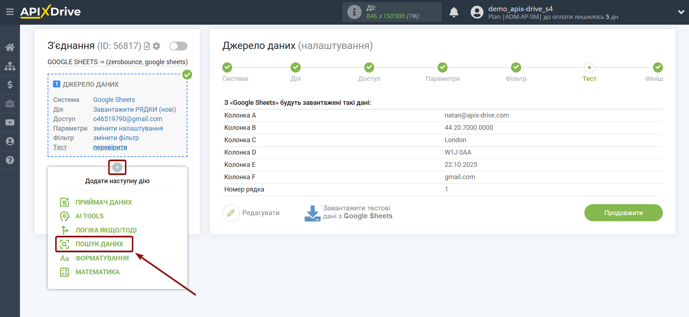Viewport: 689px width, 317px height.
Task: Open connection settings gear icon
Action: [157, 46]
